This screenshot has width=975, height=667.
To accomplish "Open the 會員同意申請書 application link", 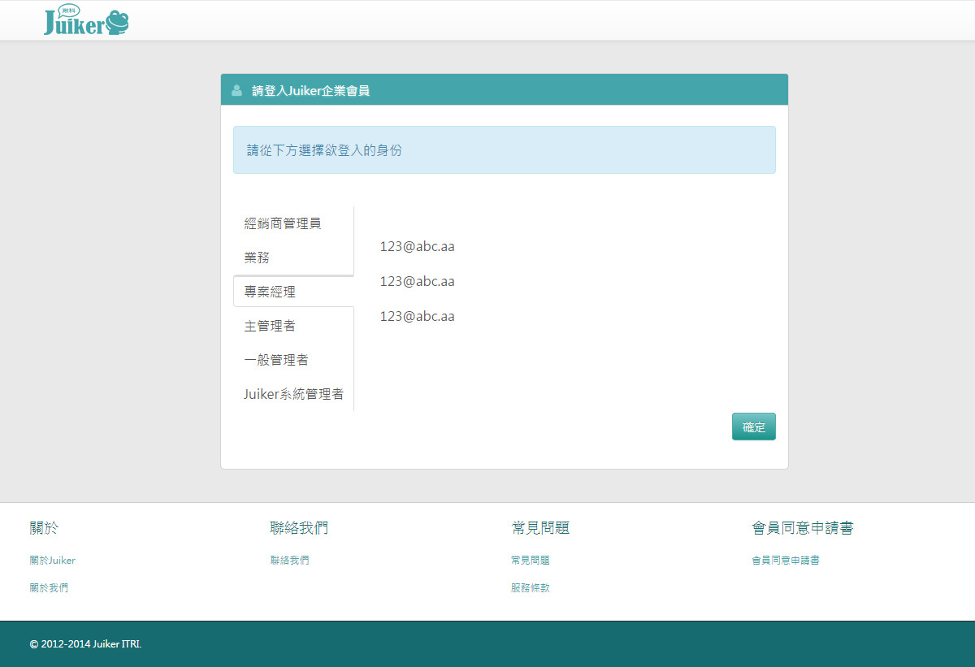I will pos(785,560).
